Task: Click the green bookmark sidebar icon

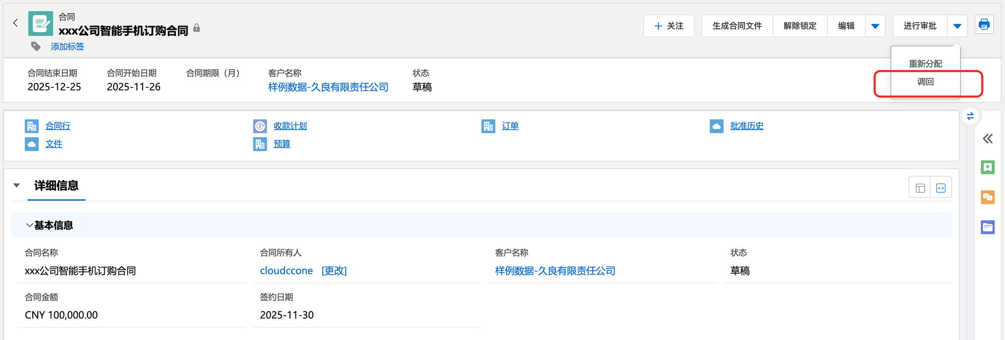Action: tap(987, 167)
